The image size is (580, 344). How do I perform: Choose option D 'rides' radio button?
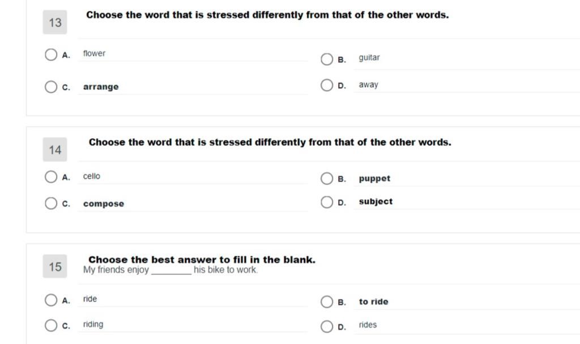coord(327,326)
